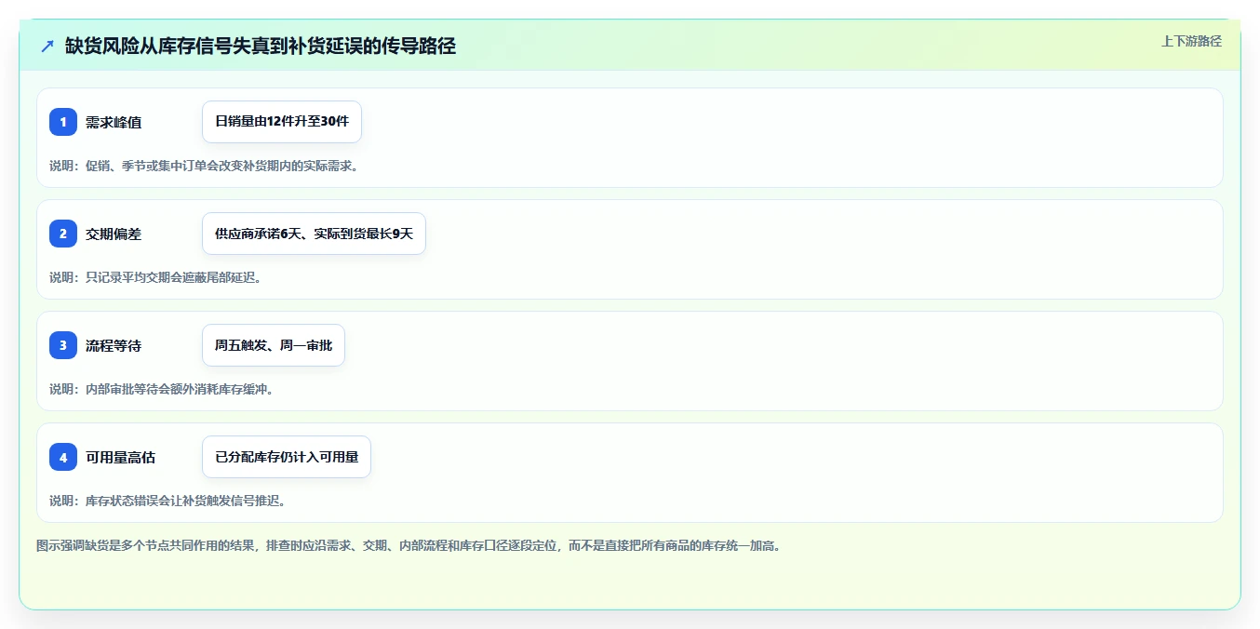1260x629 pixels.
Task: Click note about 促销、季节或集中订单
Action: (204, 166)
